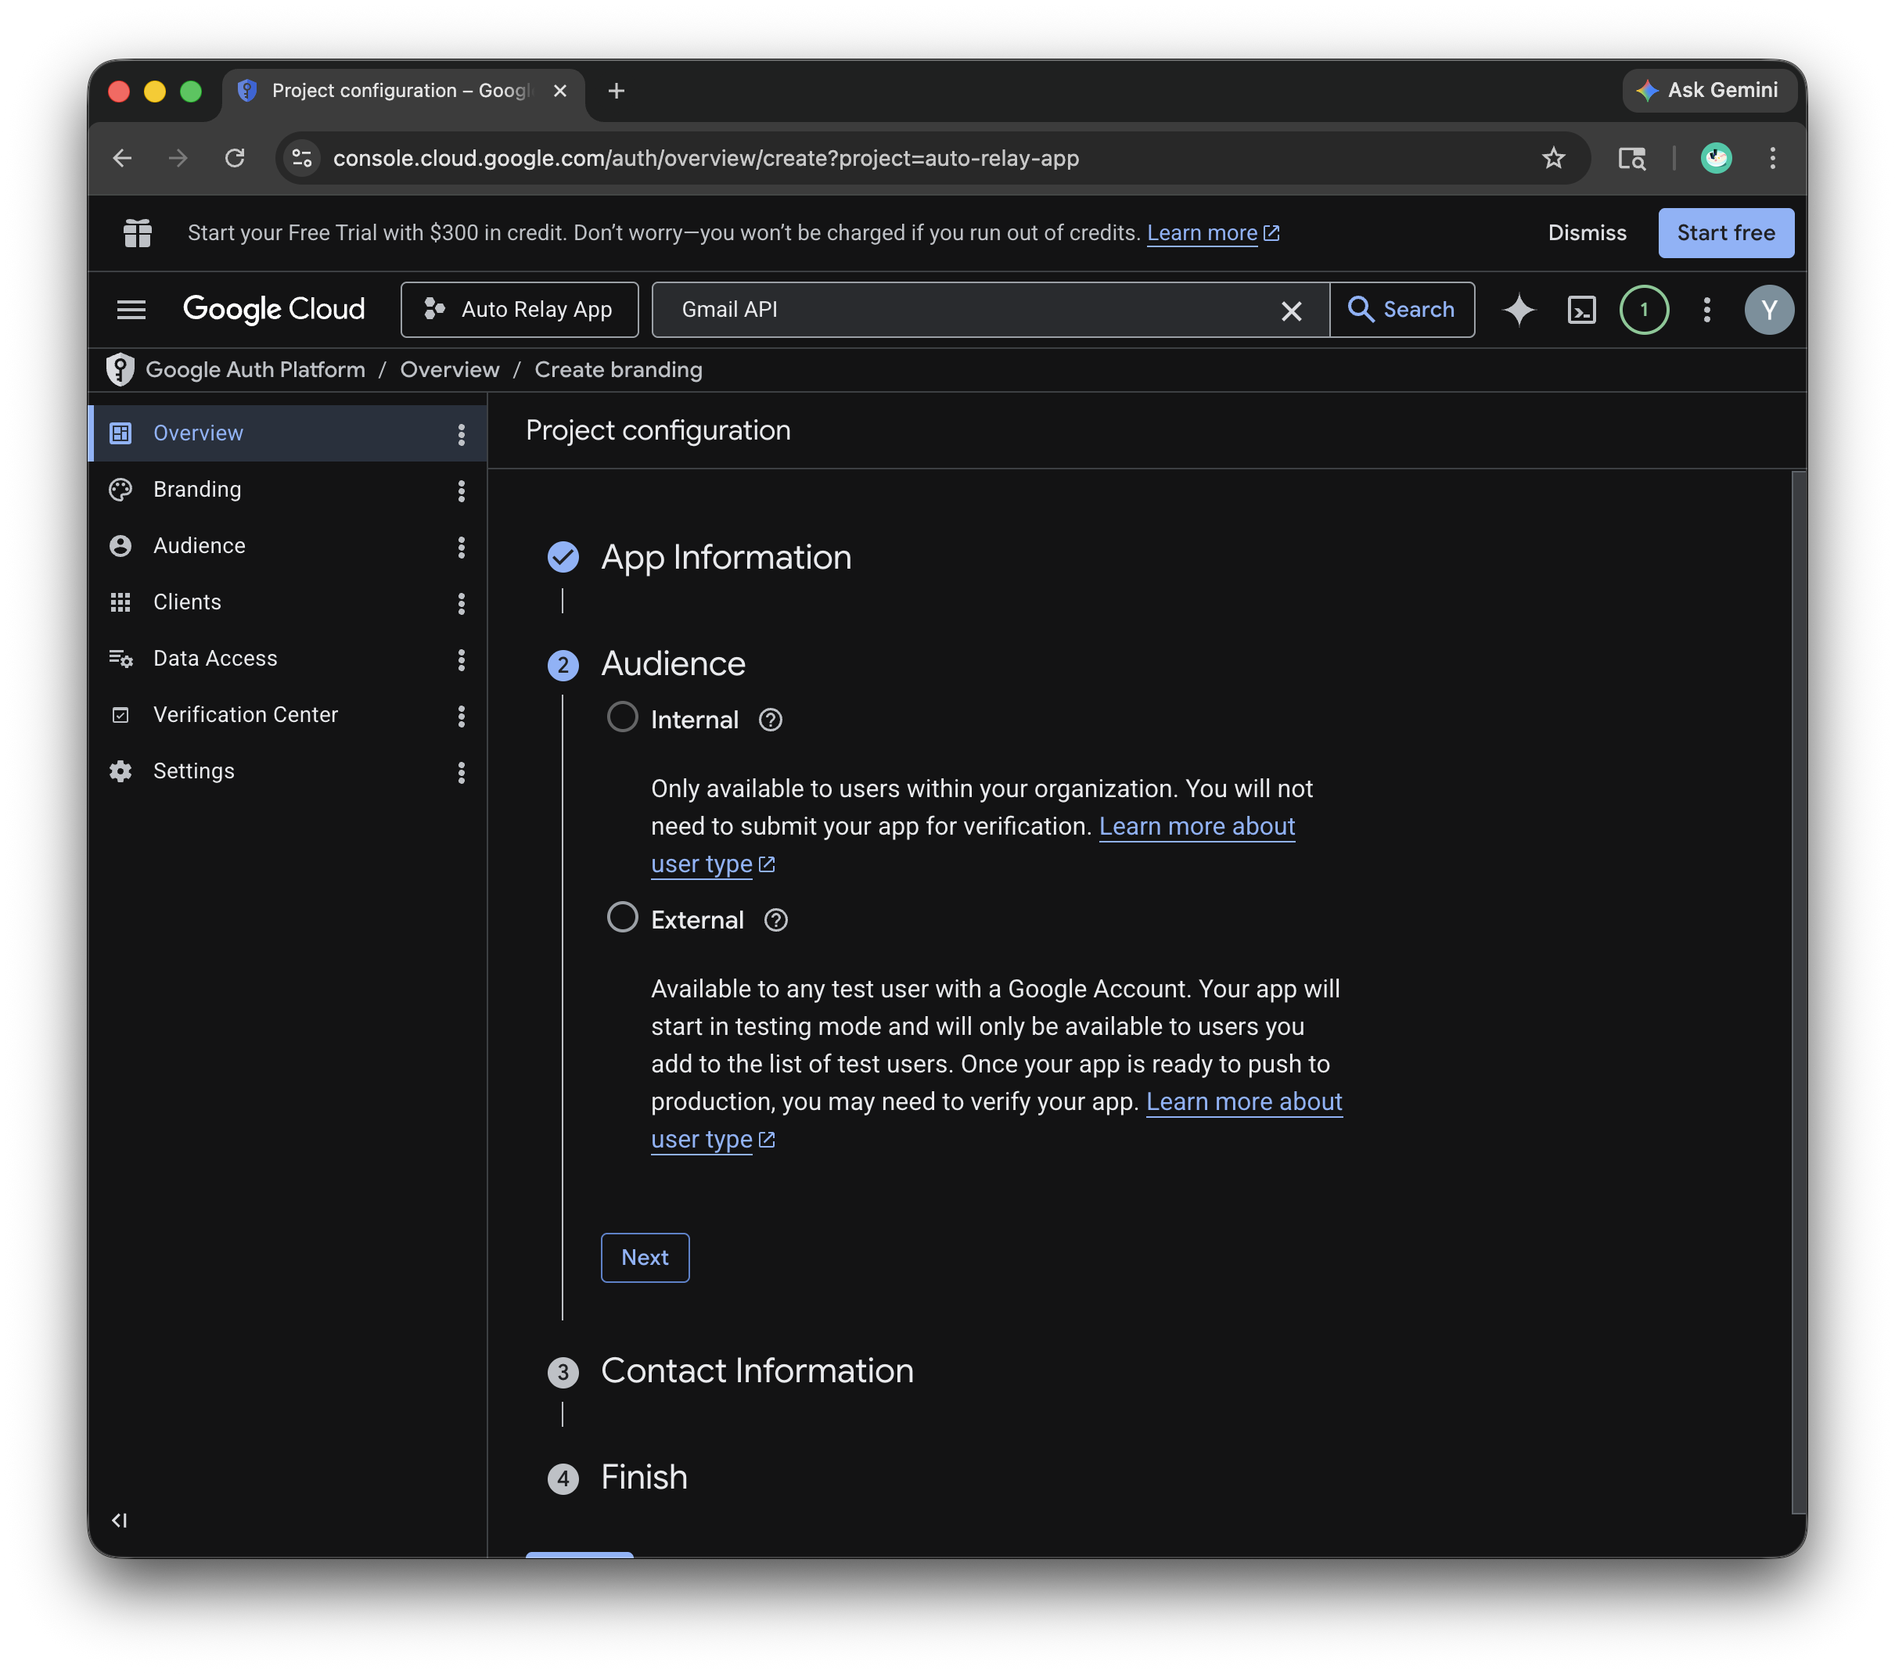Image resolution: width=1895 pixels, height=1674 pixels.
Task: Open the navigation menu hamburger icon
Action: 131,310
